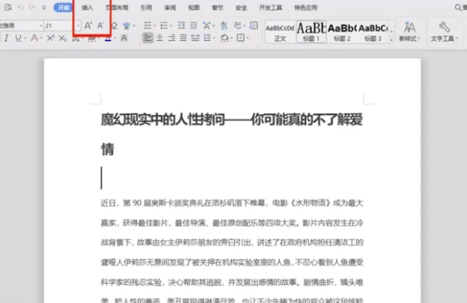The height and width of the screenshot is (303, 467).
Task: Click the decrease font size icon
Action: 100,25
